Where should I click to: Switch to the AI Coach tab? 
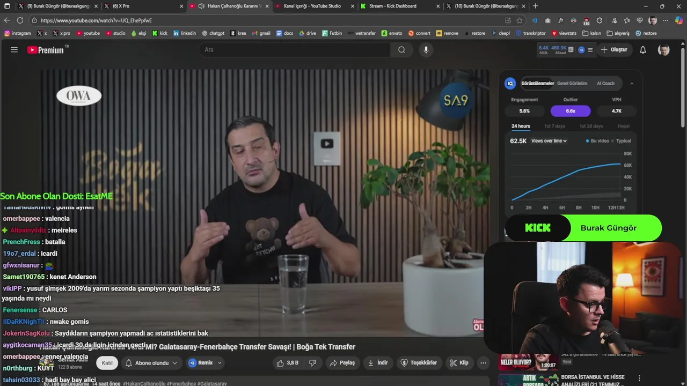click(605, 84)
